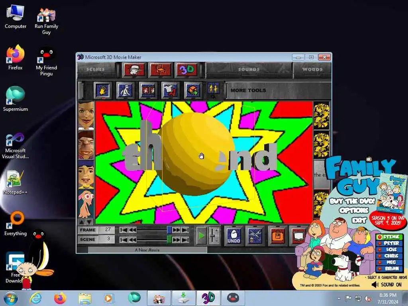Image resolution: width=408 pixels, height=306 pixels.
Task: Adjust the vertical volume slider
Action: 213,236
